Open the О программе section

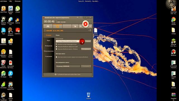48,56
